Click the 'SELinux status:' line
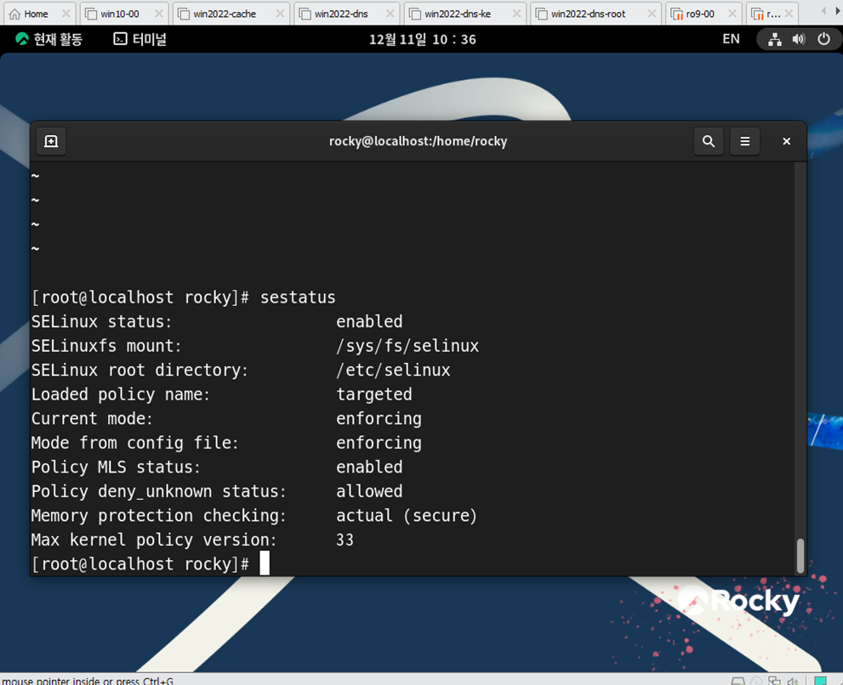The image size is (843, 685). click(217, 322)
